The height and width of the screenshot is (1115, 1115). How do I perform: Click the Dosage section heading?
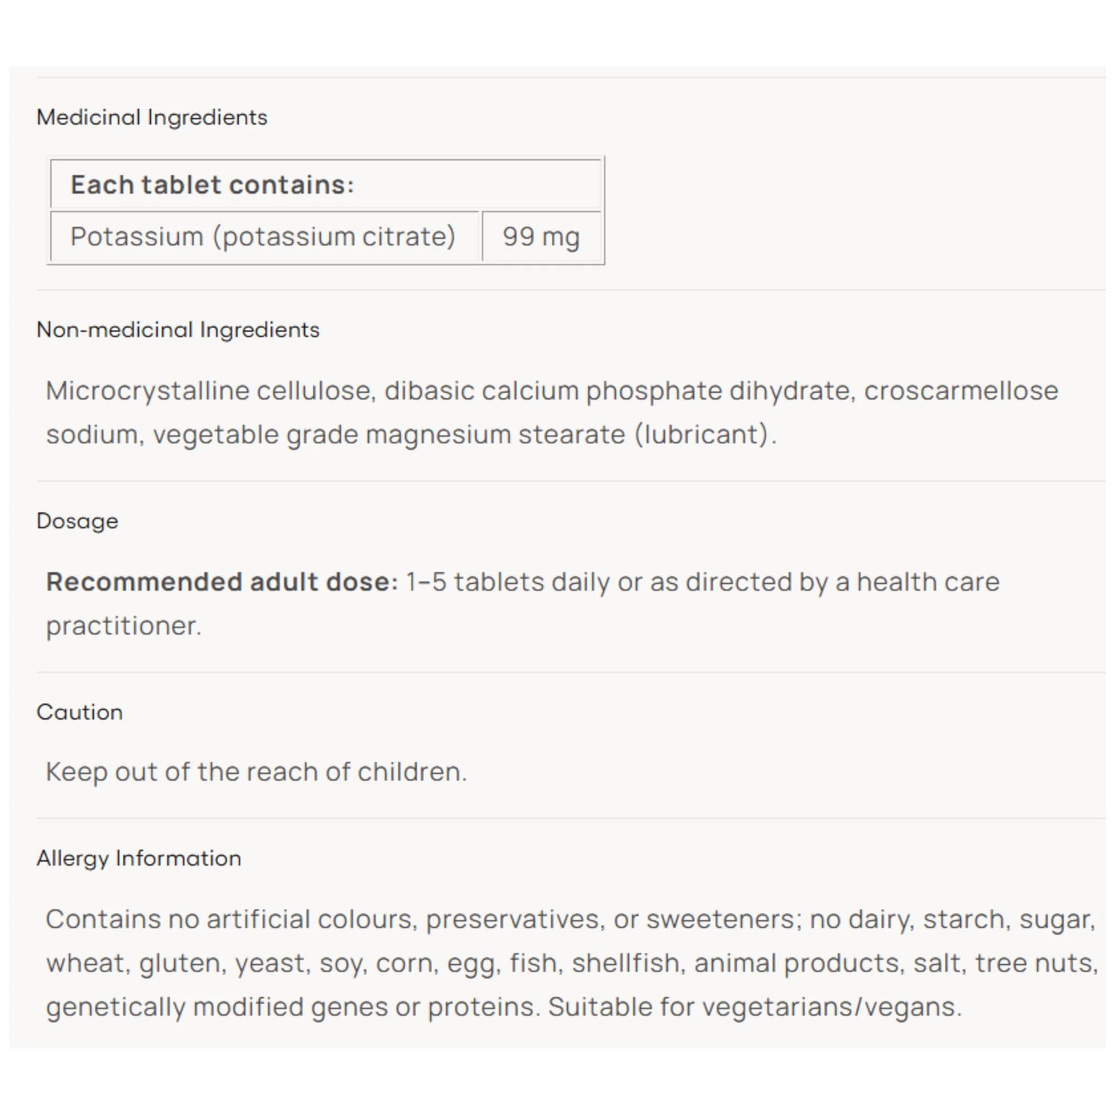tap(77, 521)
